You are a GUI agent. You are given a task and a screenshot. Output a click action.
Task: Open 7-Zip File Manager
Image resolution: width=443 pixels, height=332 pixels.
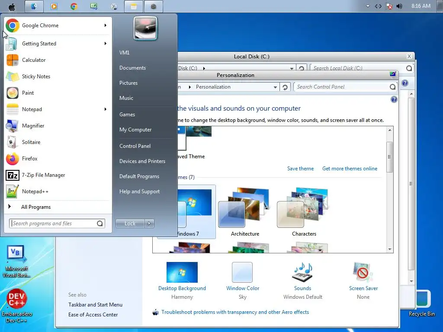point(58,175)
